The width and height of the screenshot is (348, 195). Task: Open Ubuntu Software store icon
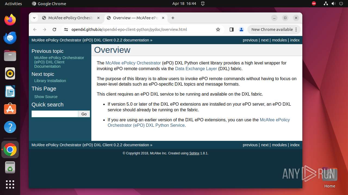click(x=10, y=109)
